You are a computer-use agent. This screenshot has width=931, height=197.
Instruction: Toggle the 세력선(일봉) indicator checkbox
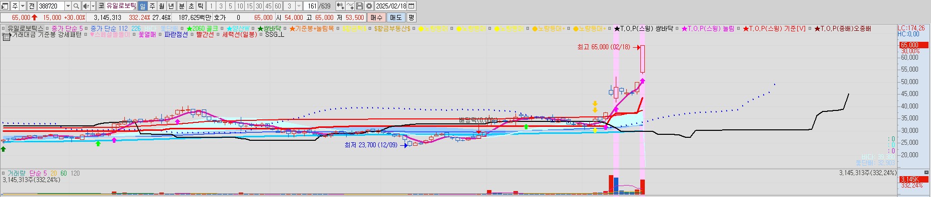tap(218, 35)
